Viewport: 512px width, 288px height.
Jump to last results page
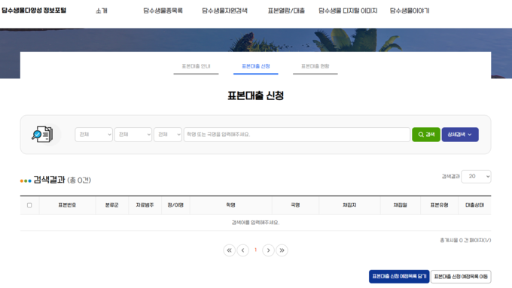tap(282, 250)
